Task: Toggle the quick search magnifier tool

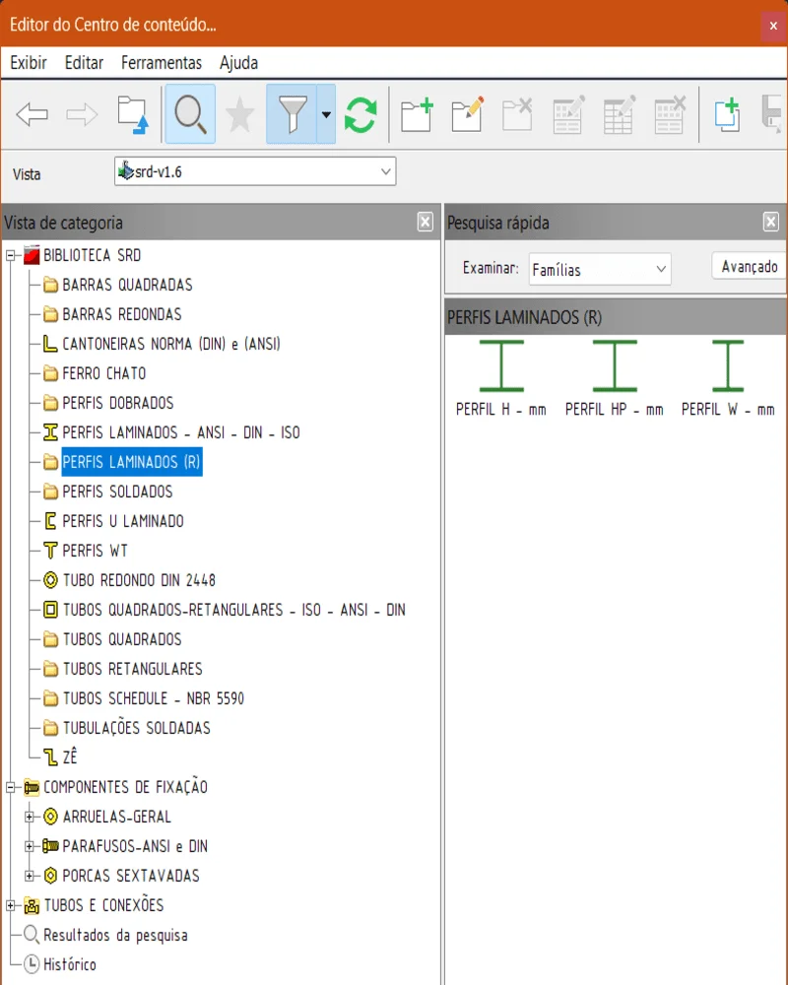Action: [190, 115]
